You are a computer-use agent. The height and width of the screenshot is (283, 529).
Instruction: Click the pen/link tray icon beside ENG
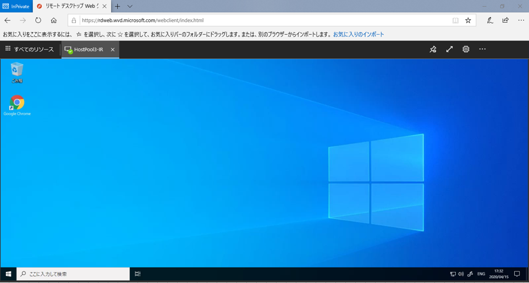tap(470, 274)
